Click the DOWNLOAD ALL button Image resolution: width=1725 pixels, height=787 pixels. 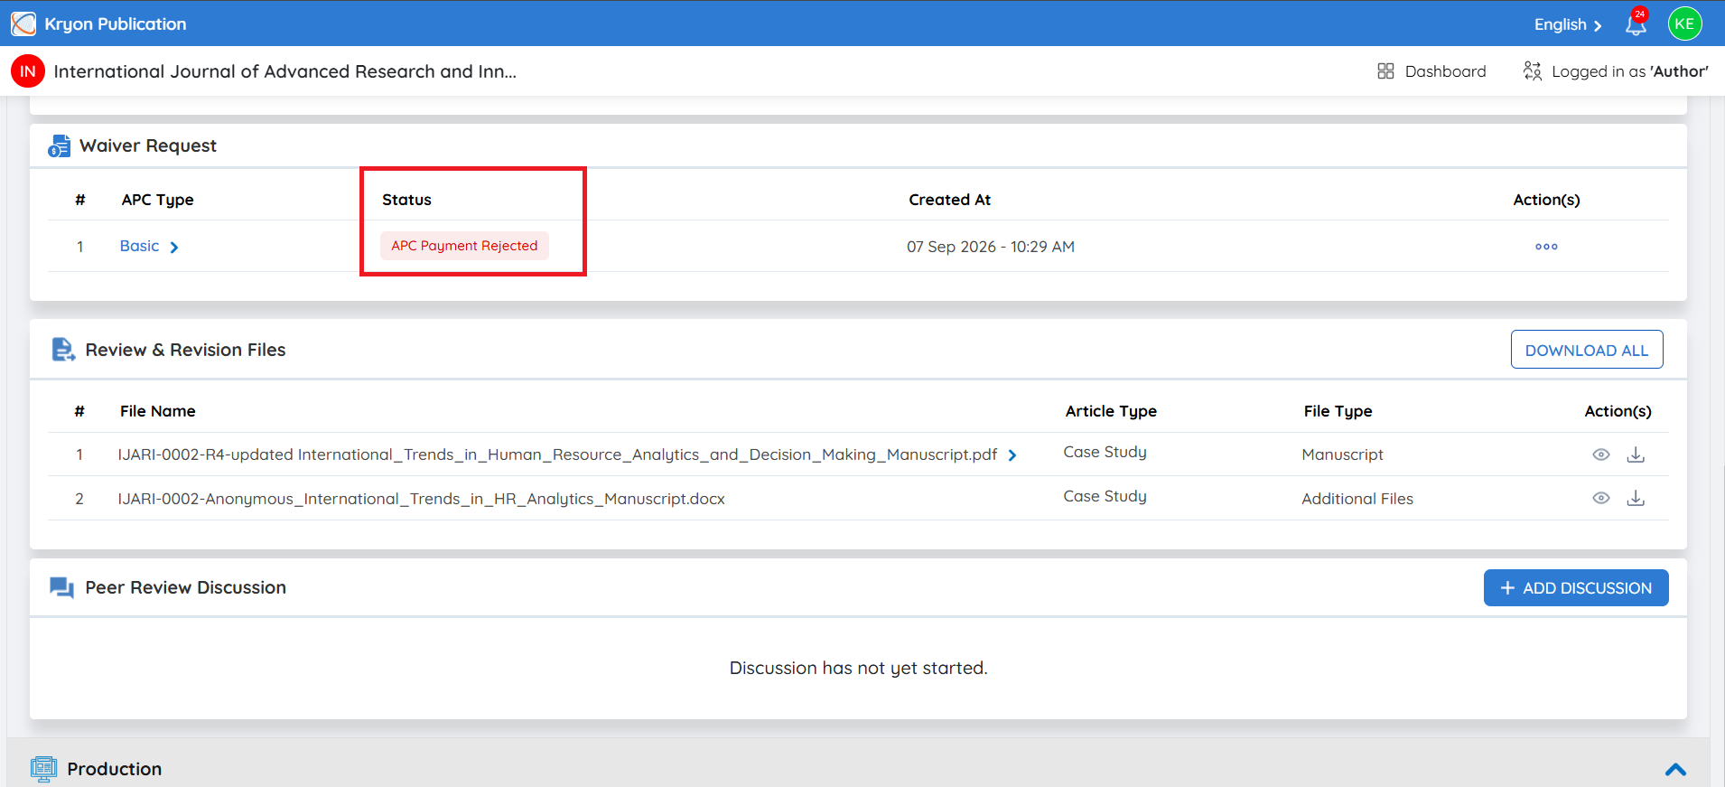coord(1587,350)
